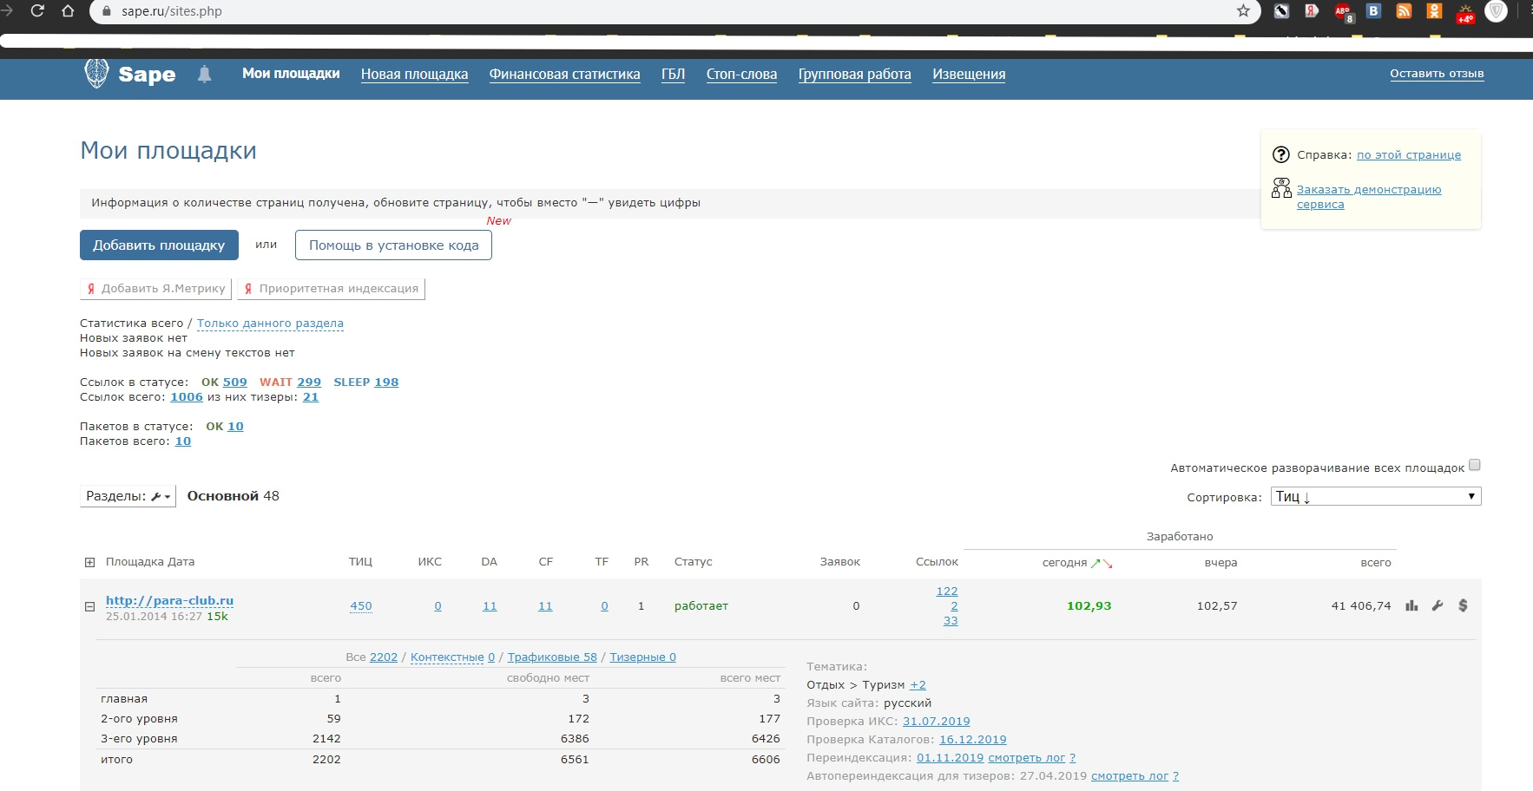Open the packages total 10 link
The image size is (1533, 791).
(183, 441)
